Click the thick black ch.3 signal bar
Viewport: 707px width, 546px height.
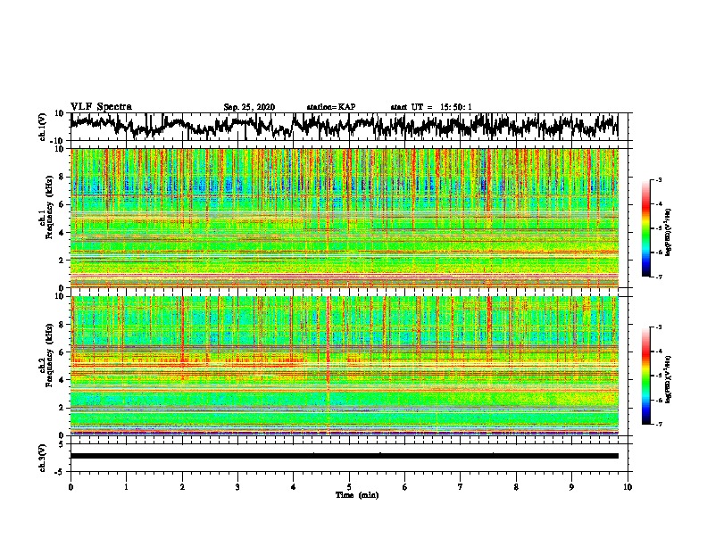[x=344, y=456]
